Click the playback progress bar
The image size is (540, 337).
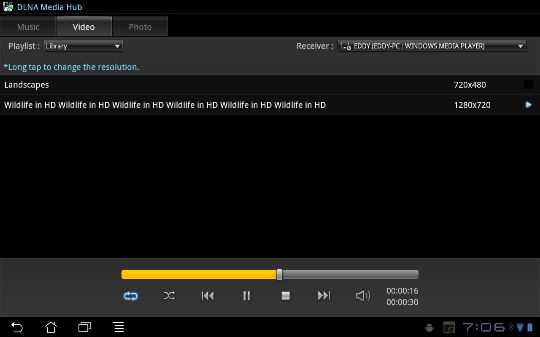pos(270,274)
